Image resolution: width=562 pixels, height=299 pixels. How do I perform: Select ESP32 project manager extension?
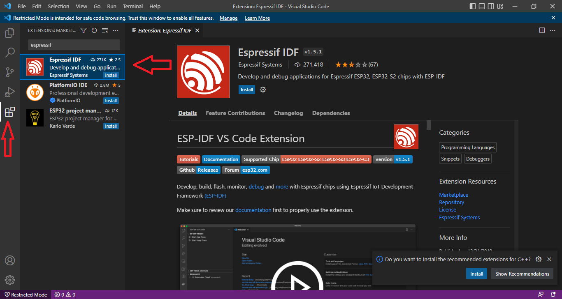tap(72, 118)
